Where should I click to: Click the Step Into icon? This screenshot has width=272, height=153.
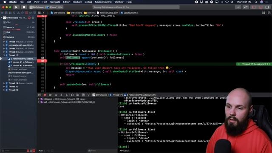61,95
